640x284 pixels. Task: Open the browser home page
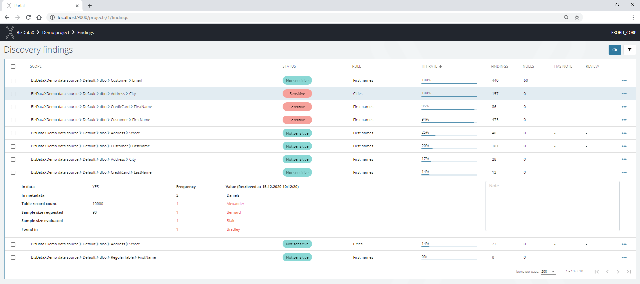[x=39, y=17]
